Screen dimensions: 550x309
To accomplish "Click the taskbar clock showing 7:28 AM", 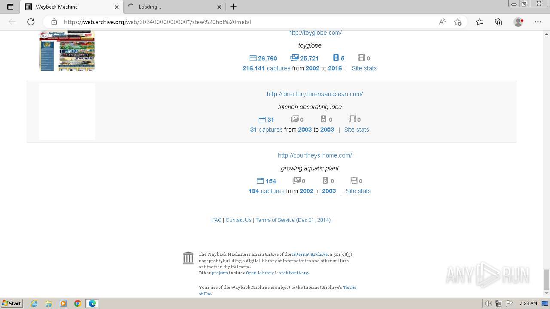I will [528, 303].
